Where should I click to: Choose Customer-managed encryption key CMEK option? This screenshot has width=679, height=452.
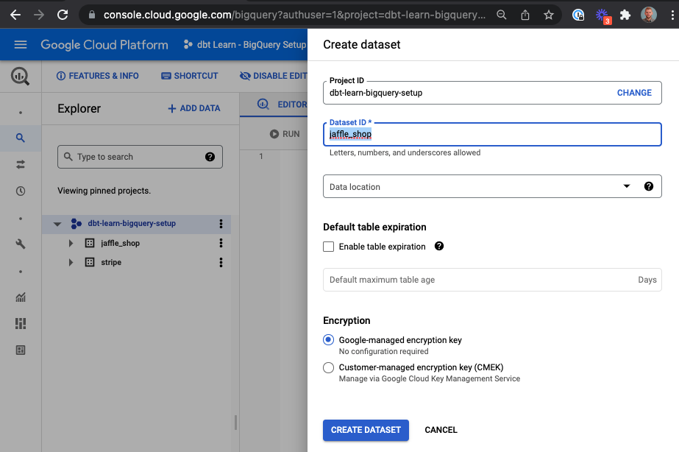point(328,367)
